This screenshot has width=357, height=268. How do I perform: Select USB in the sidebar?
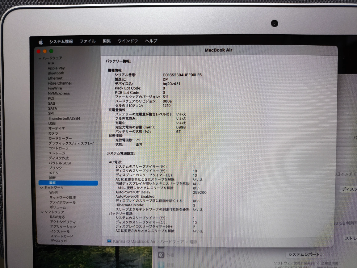[x=52, y=124]
